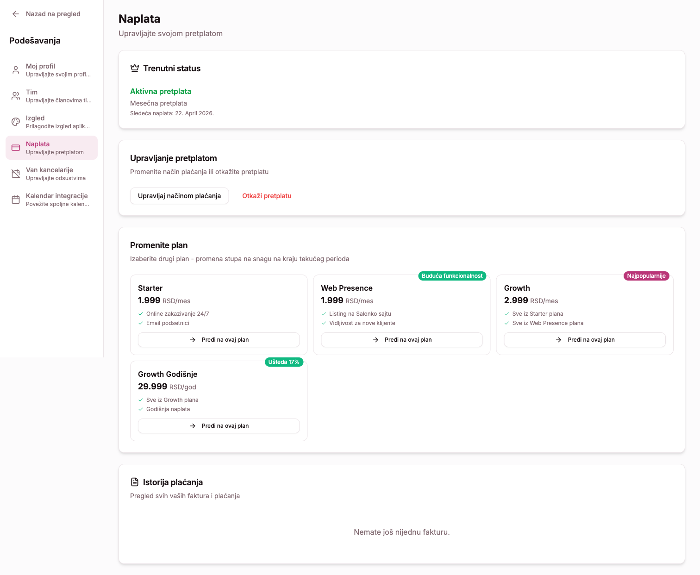Click the crown icon next to Trenutni status

pyautogui.click(x=135, y=69)
